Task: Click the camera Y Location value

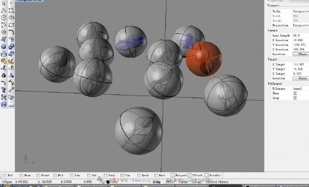Action: click(301, 45)
